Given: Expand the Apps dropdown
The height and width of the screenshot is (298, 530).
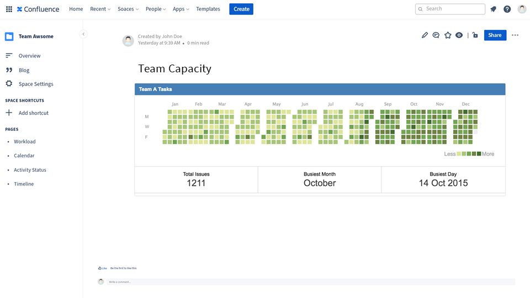Looking at the screenshot, I should coord(181,9).
